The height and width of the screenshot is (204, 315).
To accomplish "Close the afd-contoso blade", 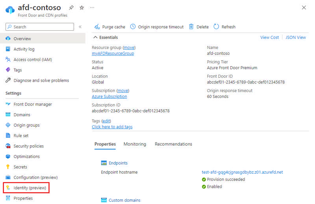I will 304,7.
